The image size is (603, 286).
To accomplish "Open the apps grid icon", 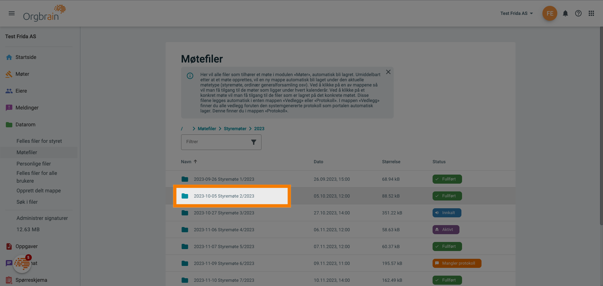I will pyautogui.click(x=591, y=13).
